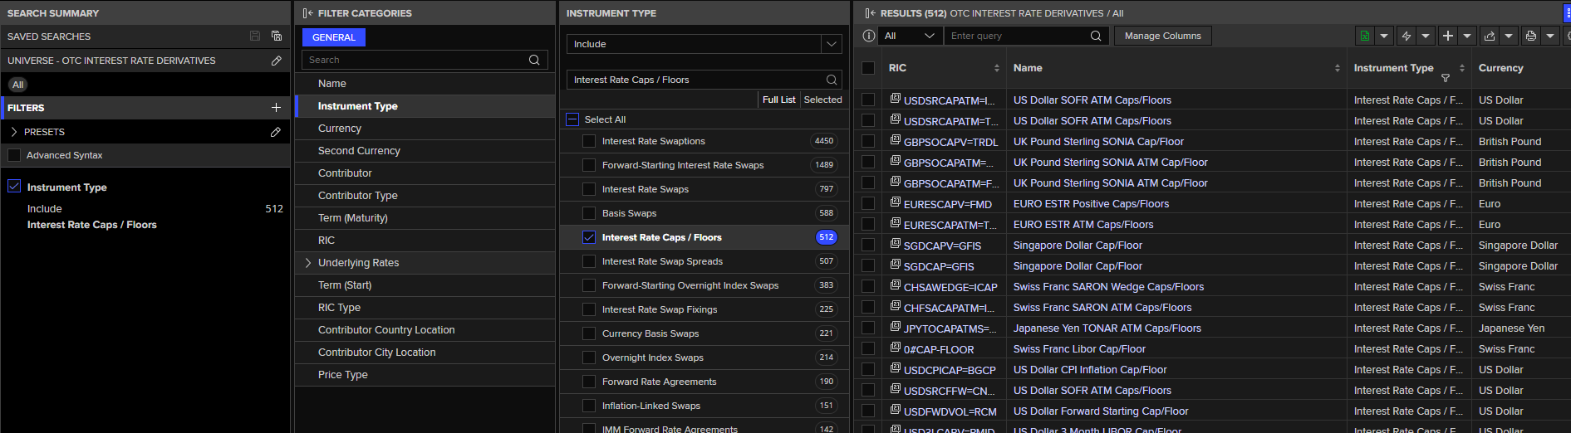
Task: Click the print results icon
Action: pos(1530,36)
